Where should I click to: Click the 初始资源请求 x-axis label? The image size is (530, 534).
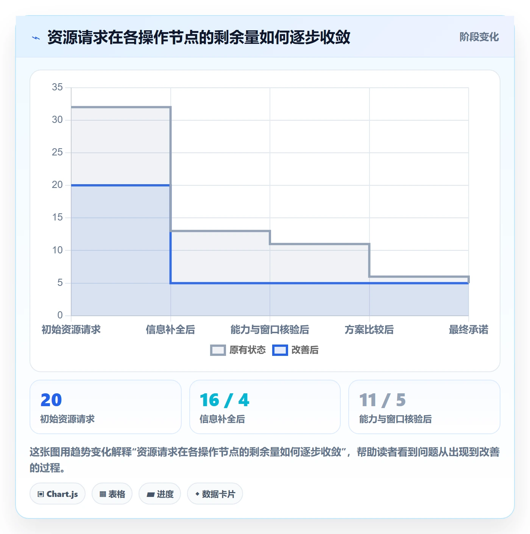pos(71,330)
